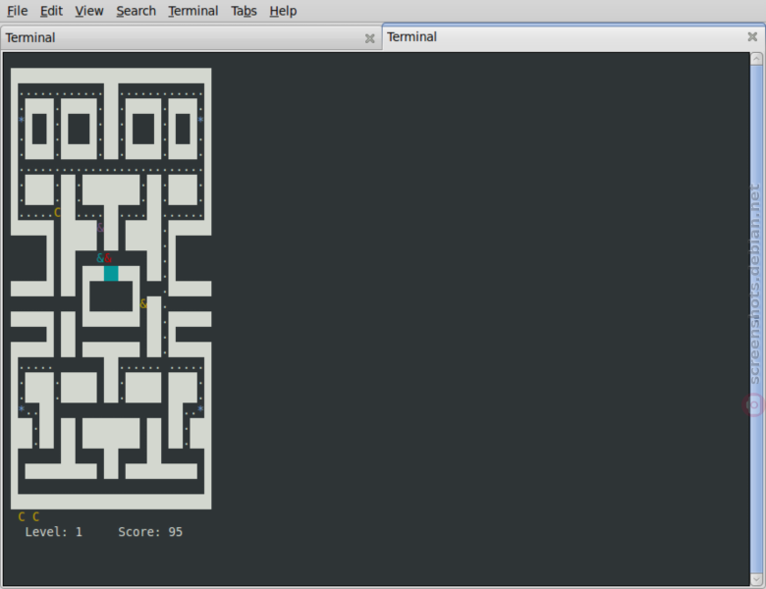Click the yellow Pacman character in maze
The height and width of the screenshot is (589, 766).
[x=57, y=212]
